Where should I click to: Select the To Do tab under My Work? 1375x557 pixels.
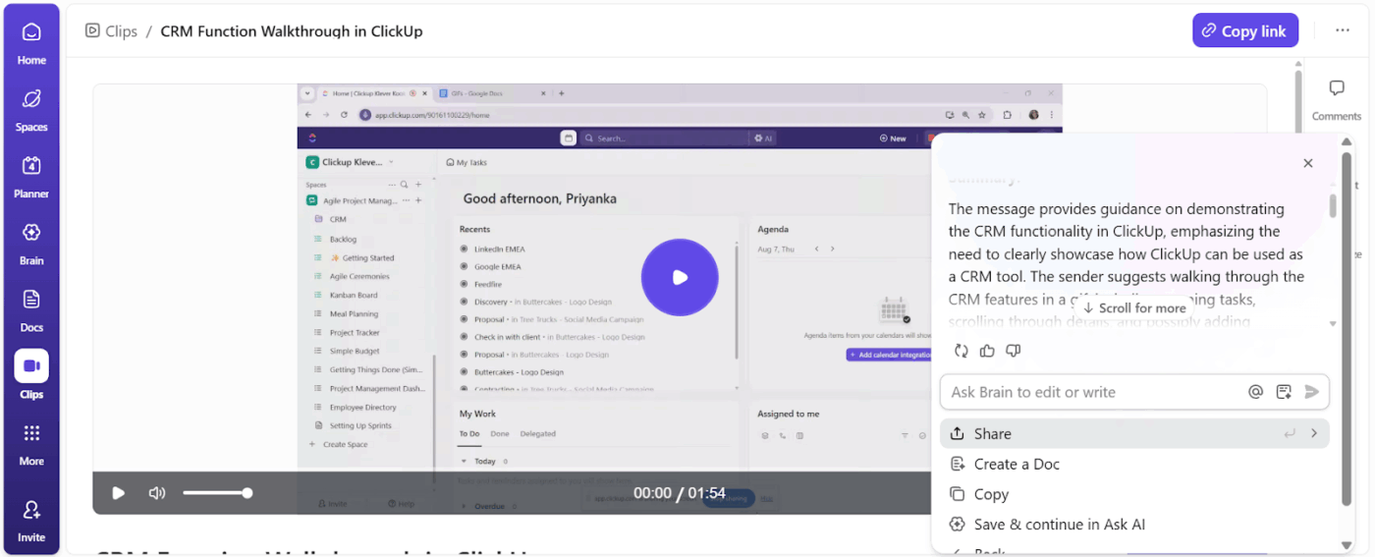pyautogui.click(x=469, y=433)
